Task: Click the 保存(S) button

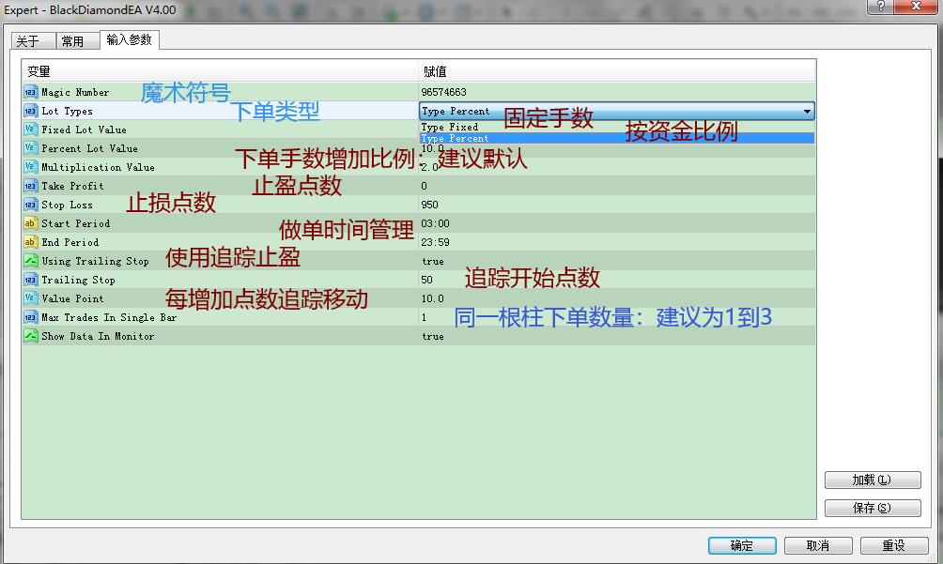Action: [872, 507]
